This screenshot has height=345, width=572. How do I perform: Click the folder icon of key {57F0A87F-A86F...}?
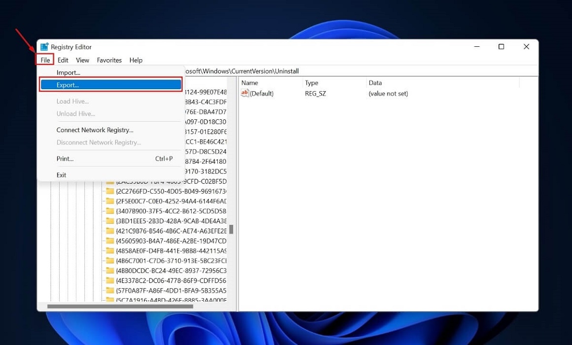tap(109, 290)
